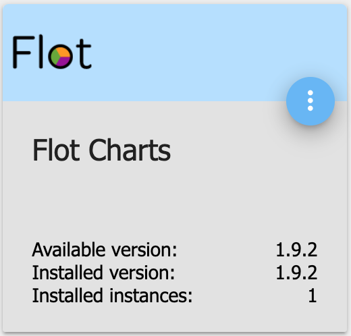Open the three-dot options menu button
The width and height of the screenshot is (351, 336).
(x=310, y=101)
